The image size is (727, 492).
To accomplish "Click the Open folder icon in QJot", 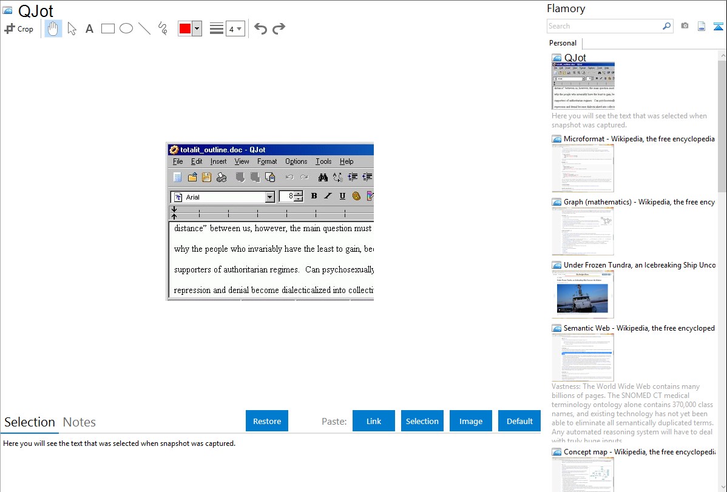I will click(192, 177).
